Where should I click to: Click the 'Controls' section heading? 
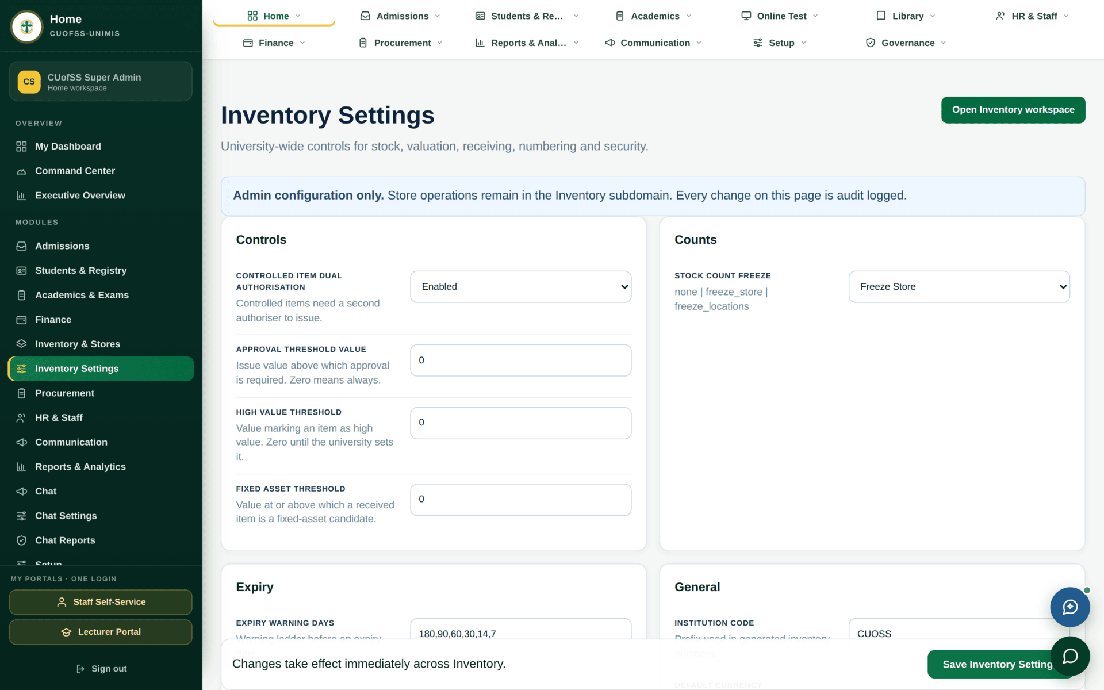[x=261, y=240]
